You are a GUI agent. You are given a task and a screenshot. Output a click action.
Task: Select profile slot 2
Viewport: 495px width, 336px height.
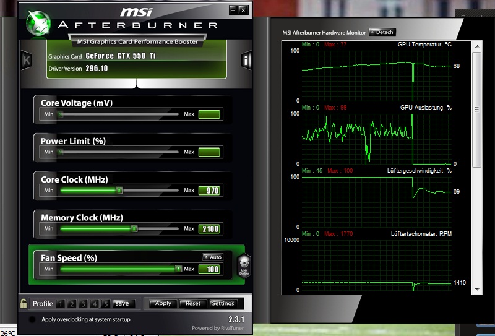pos(72,304)
